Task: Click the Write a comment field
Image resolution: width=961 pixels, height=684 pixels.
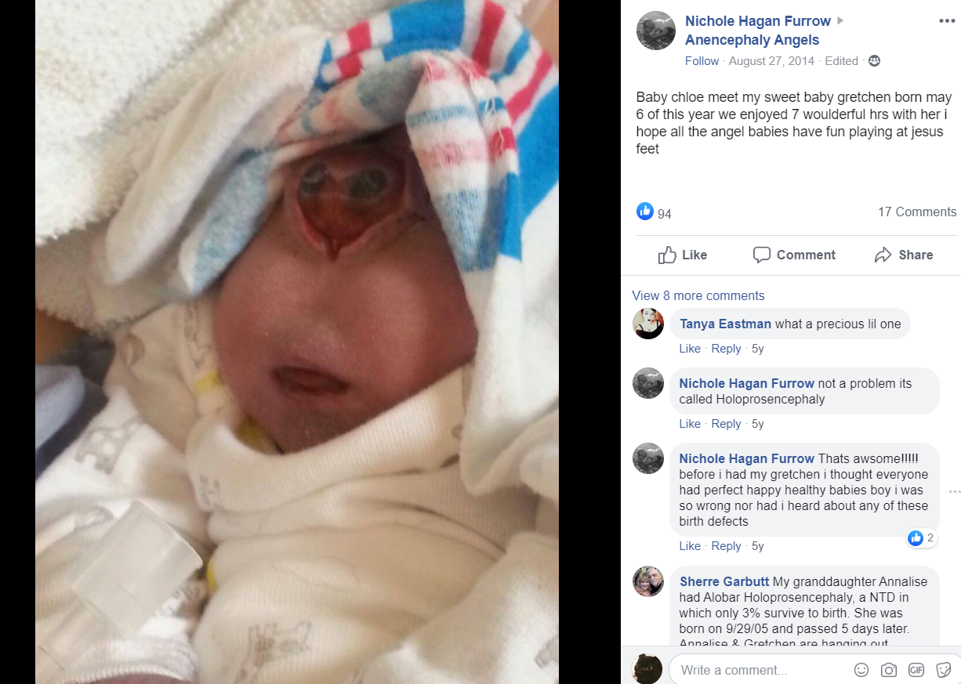Action: click(760, 670)
